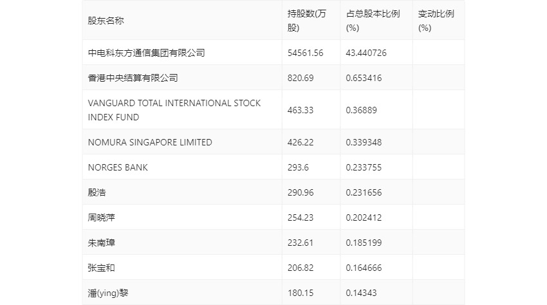Viewport: 547px width, 305px height.
Task: Click the 0.14343 percentage value
Action: tap(361, 293)
